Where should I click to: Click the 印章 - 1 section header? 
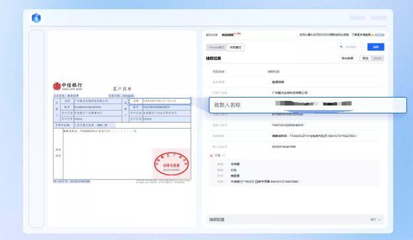point(217,156)
